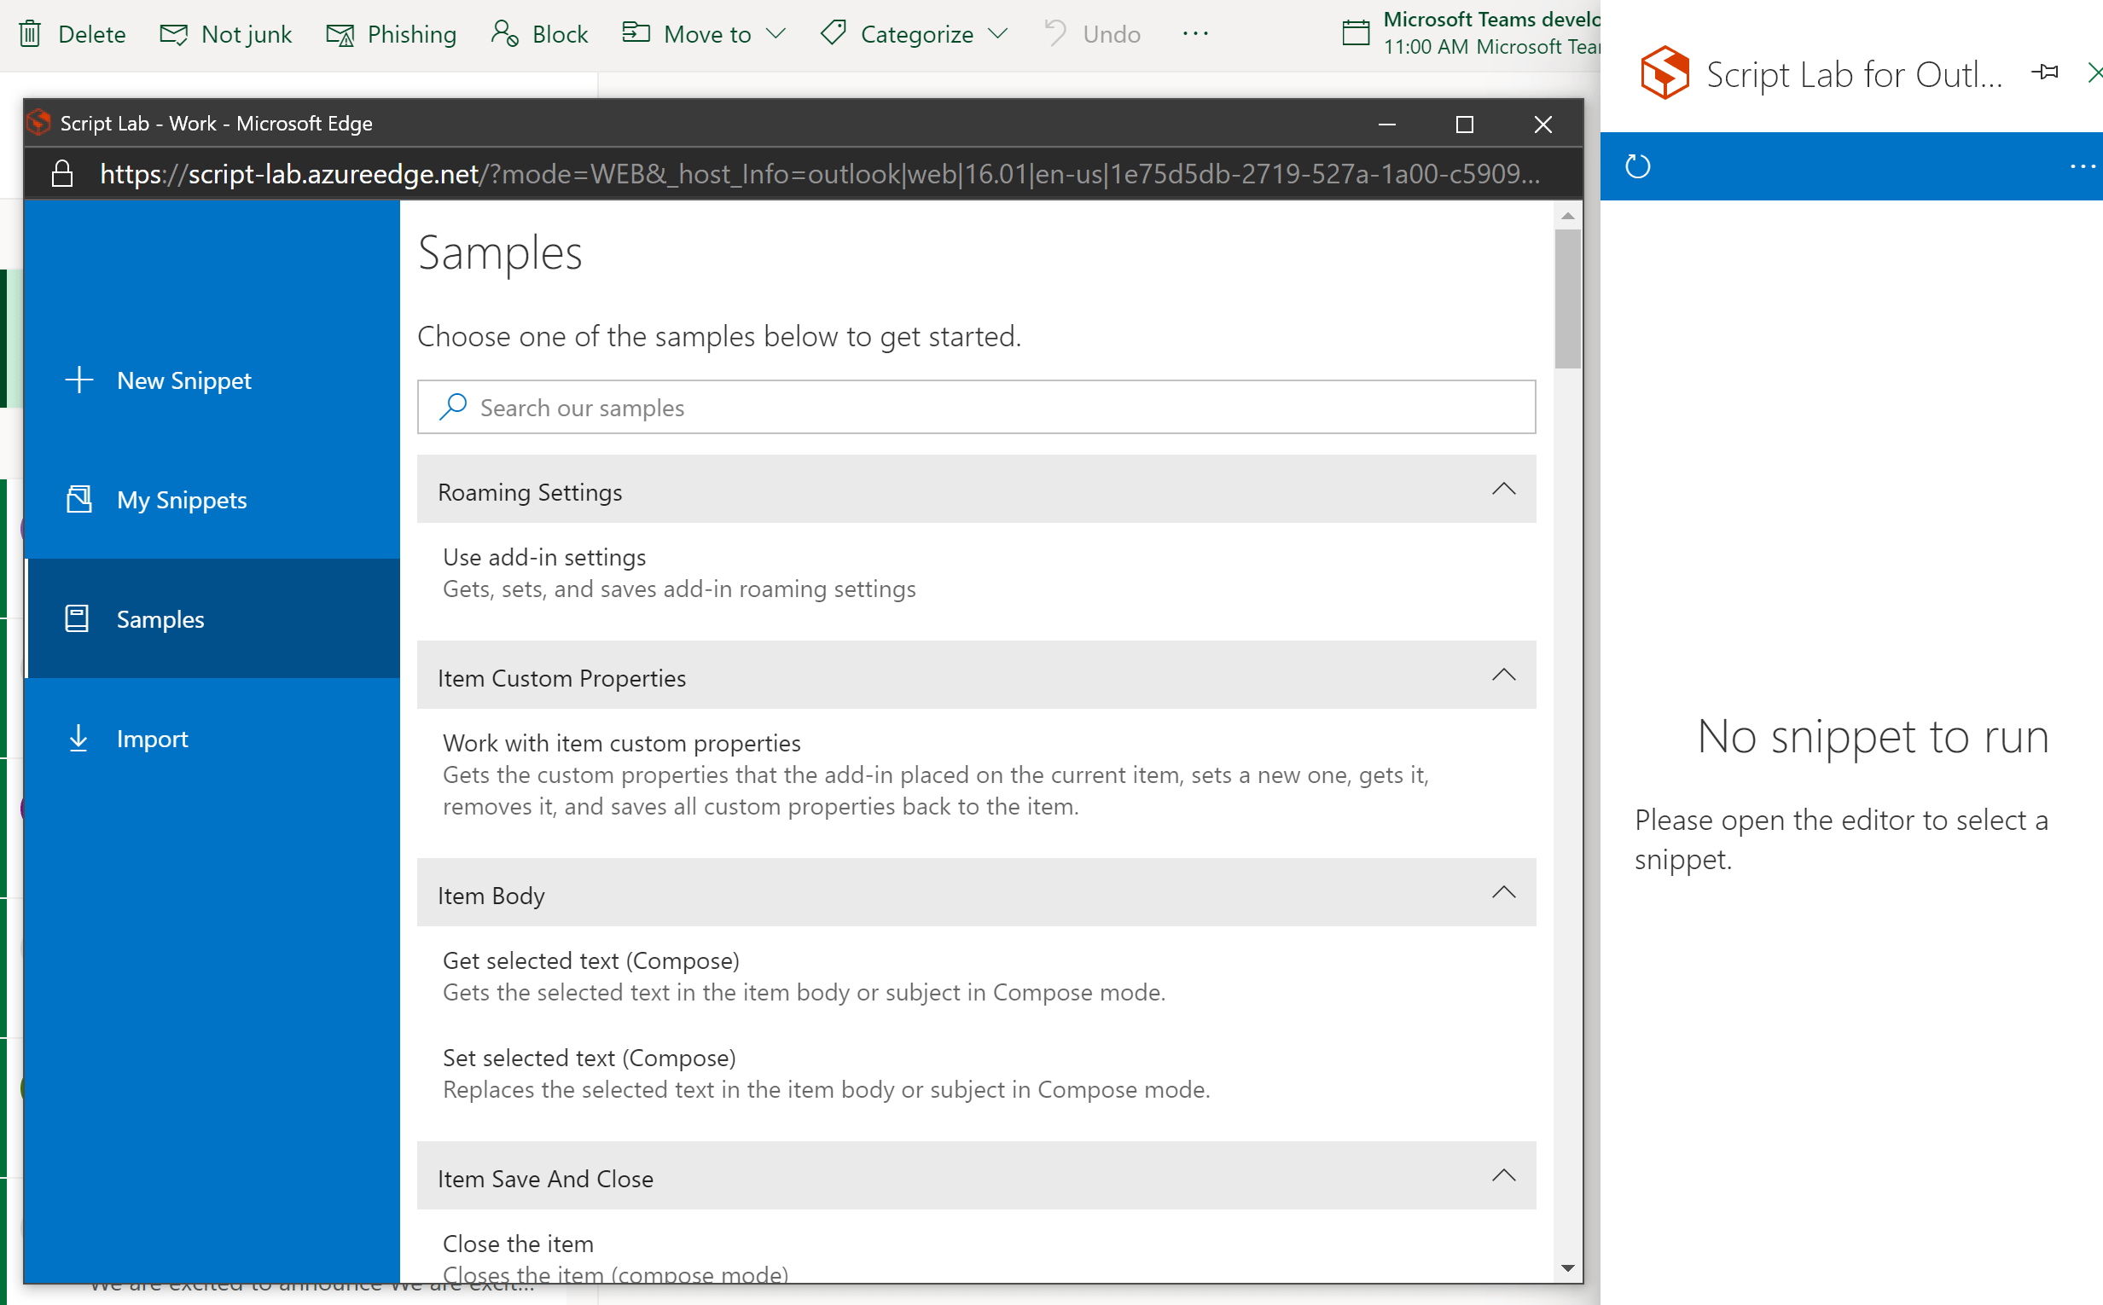2103x1305 pixels.
Task: Click the Search our samples field
Action: [x=975, y=407]
